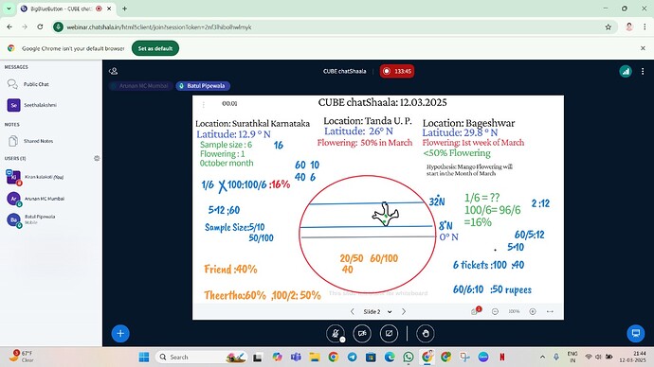
Task: Open the connection status bars icon
Action: coord(626,71)
